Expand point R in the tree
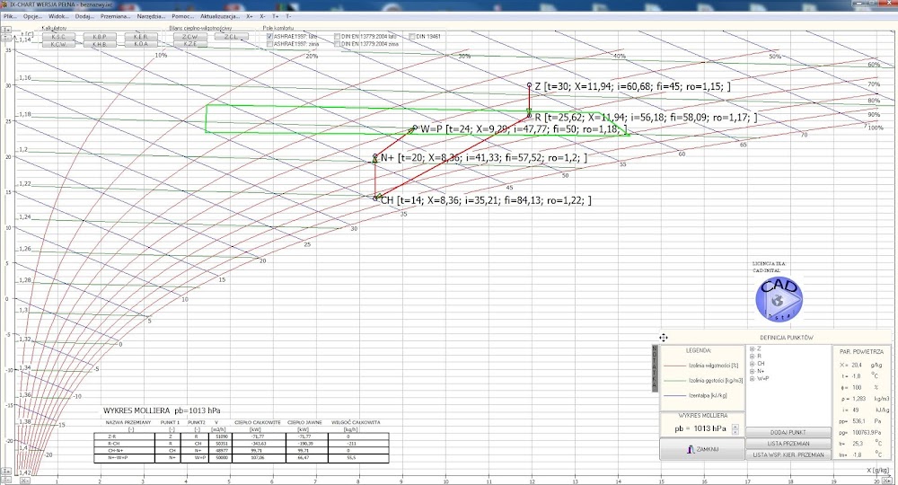The image size is (898, 485). (752, 357)
